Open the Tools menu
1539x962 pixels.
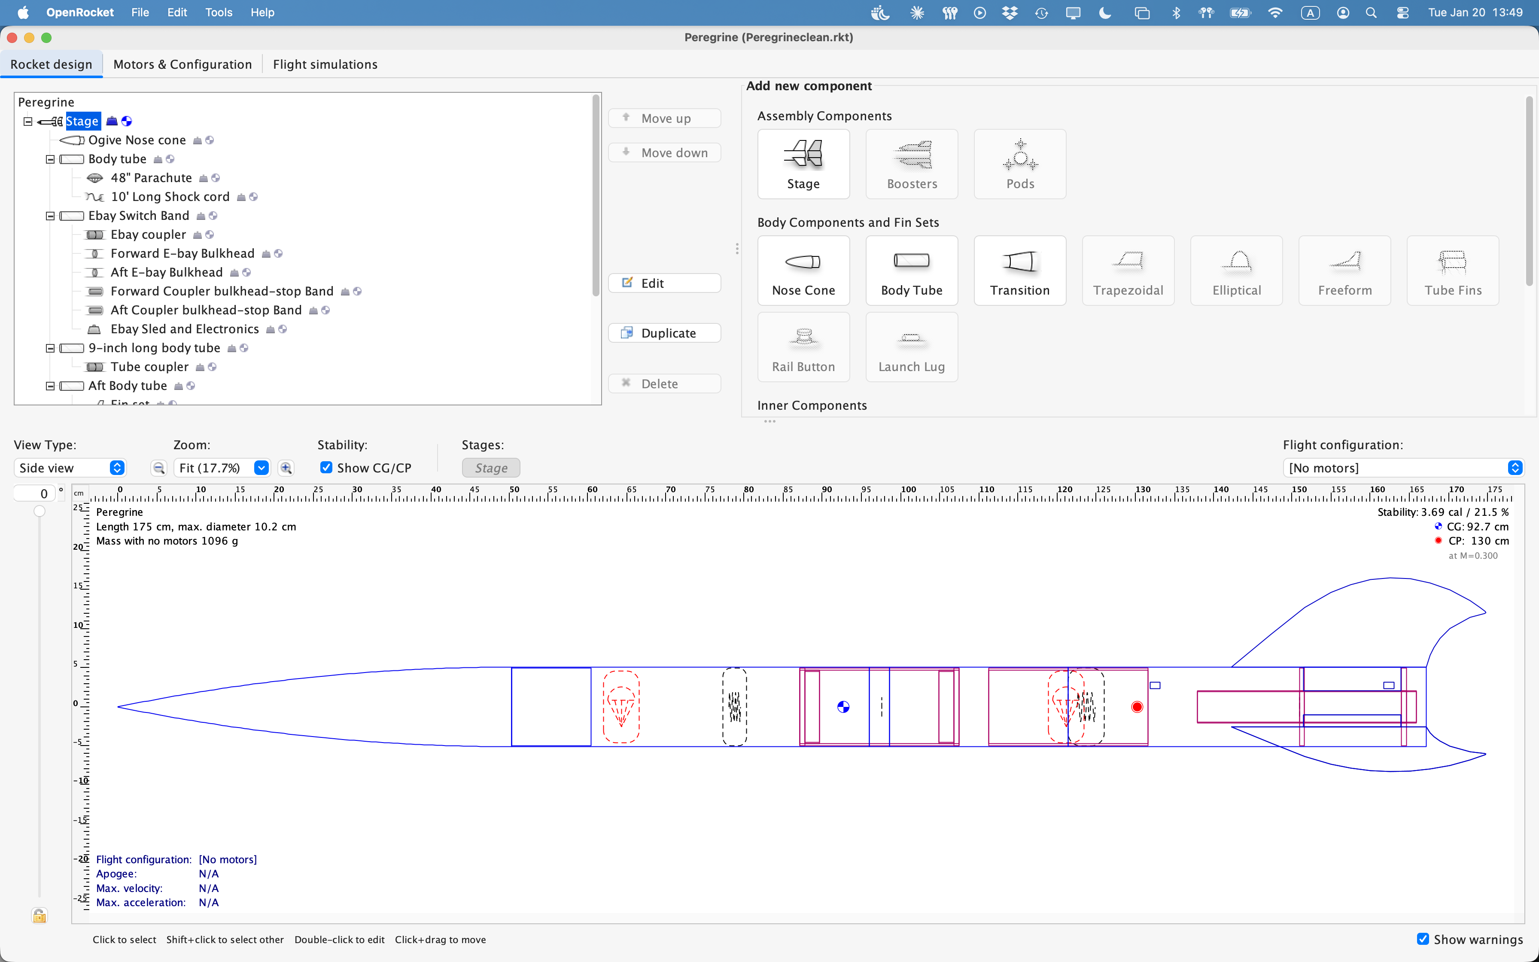[218, 12]
